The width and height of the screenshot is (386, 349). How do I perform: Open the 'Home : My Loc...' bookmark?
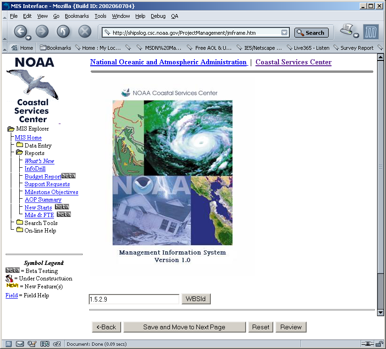point(98,48)
